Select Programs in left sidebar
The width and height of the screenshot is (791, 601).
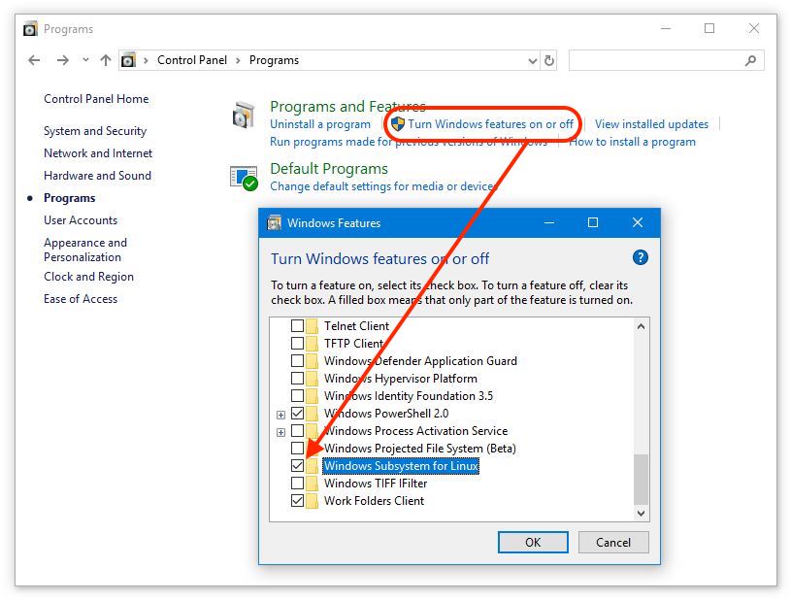tap(70, 198)
